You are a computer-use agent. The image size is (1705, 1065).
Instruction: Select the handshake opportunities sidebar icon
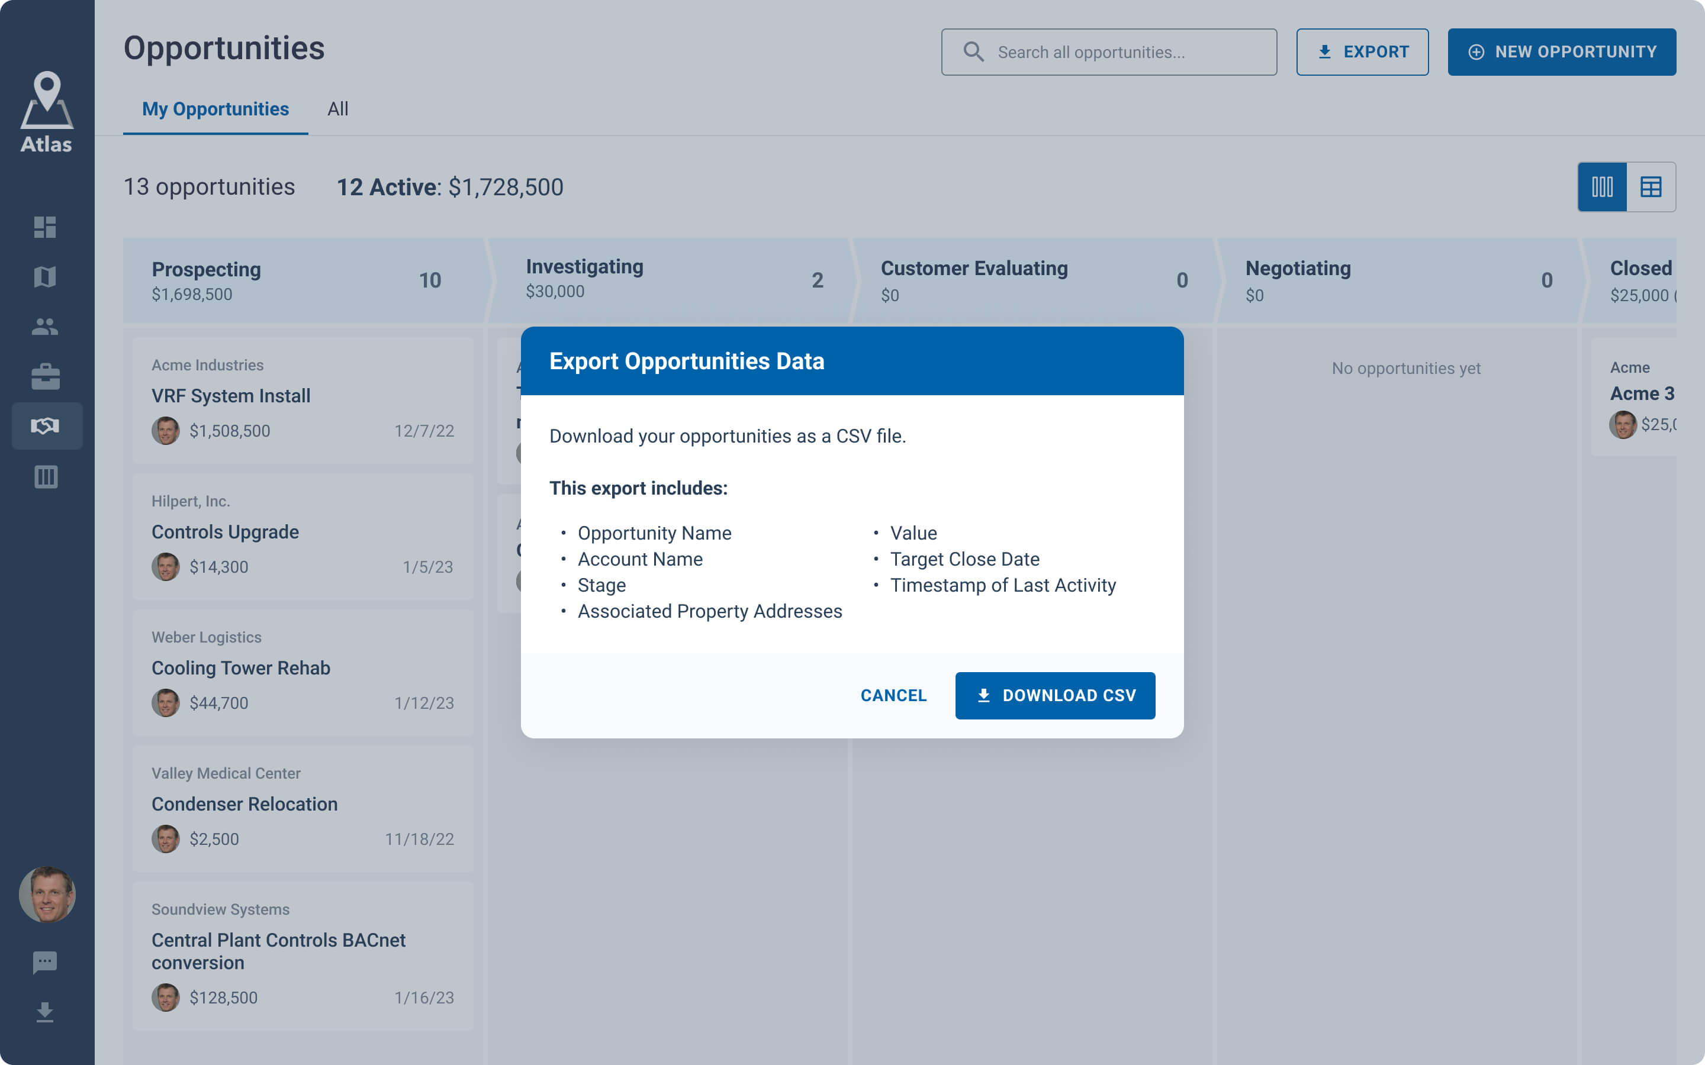(45, 426)
